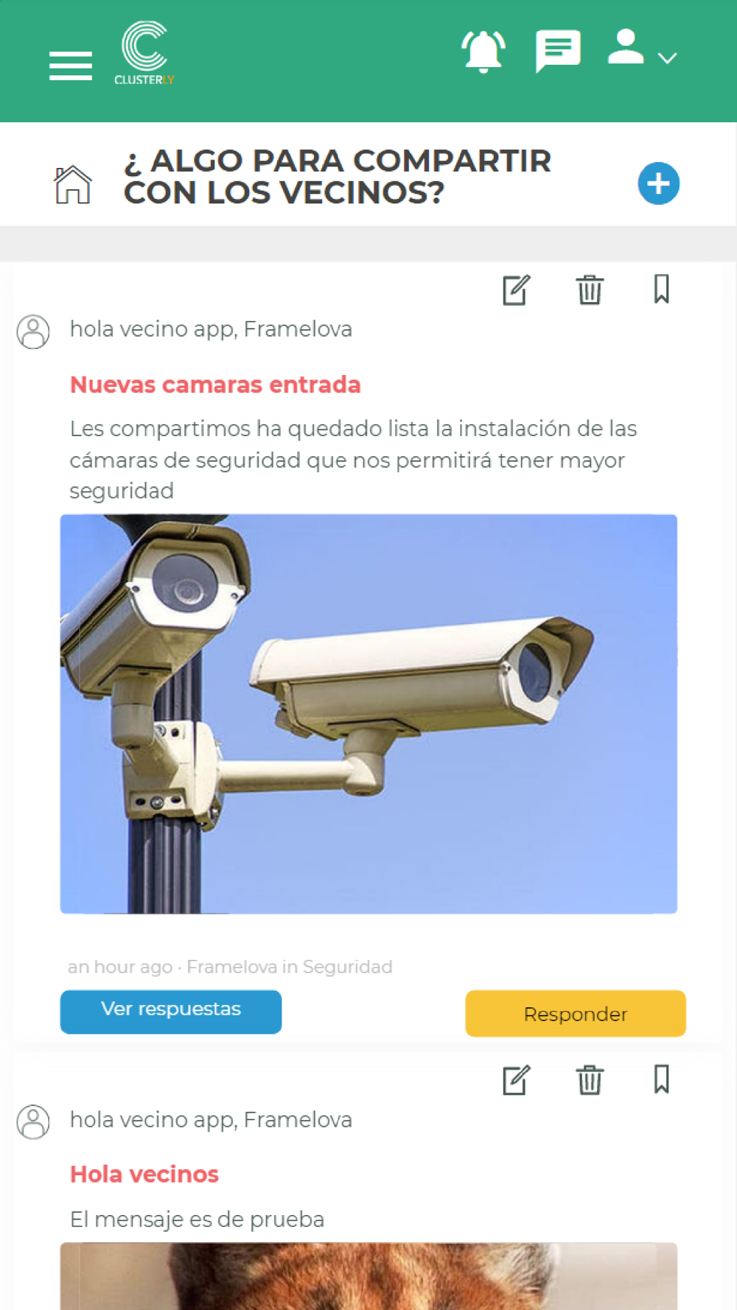Delete the Nuevas camaras entrada post
The width and height of the screenshot is (737, 1310).
[590, 290]
